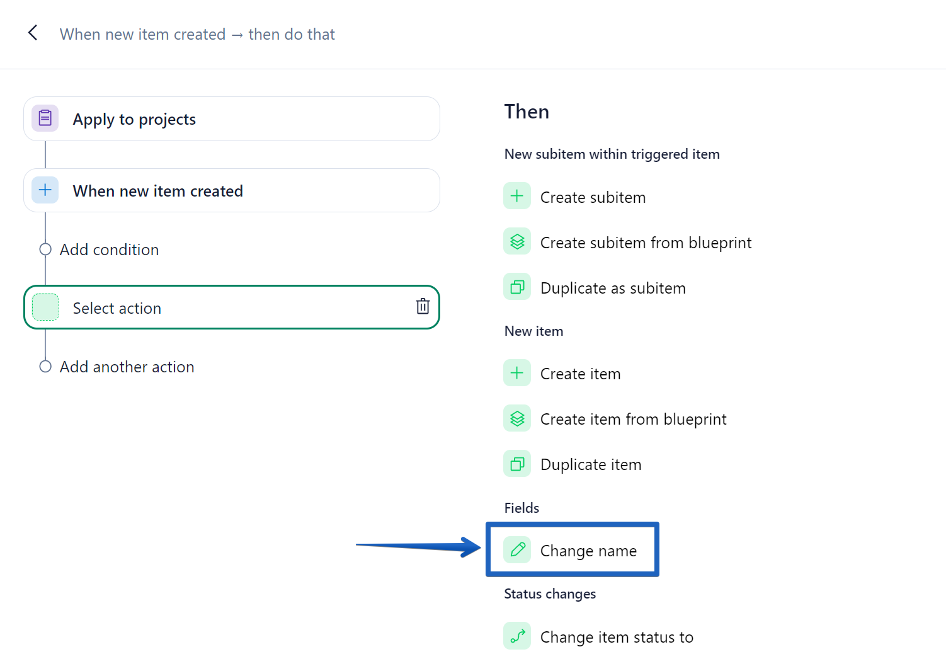The image size is (946, 659).
Task: Click the blue plus trigger icon
Action: pyautogui.click(x=45, y=190)
